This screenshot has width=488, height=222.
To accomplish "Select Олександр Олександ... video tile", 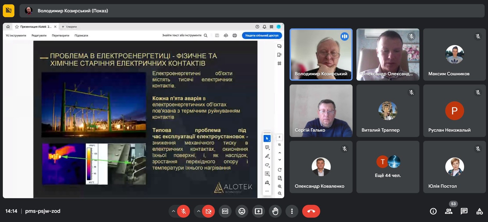I will pyautogui.click(x=388, y=55).
